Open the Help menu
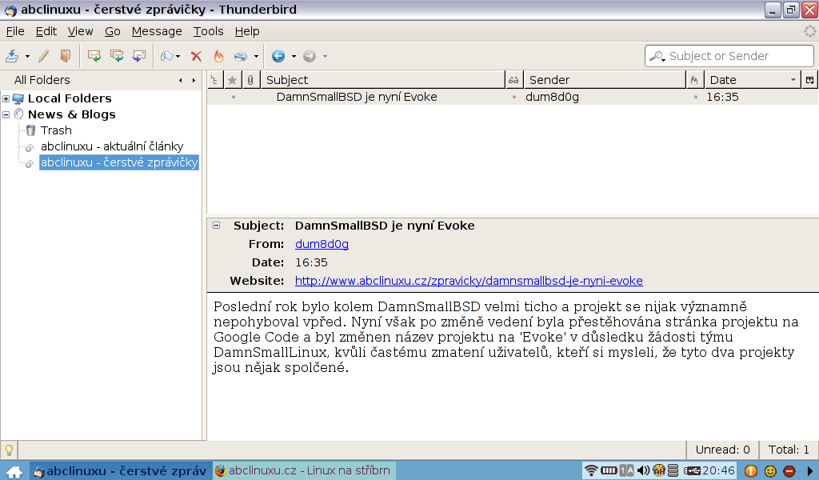Viewport: 819px width, 480px height. click(247, 31)
